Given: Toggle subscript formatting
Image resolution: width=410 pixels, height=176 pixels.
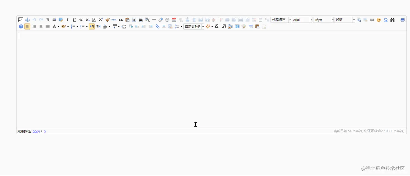Looking at the screenshot, I should [x=88, y=20].
